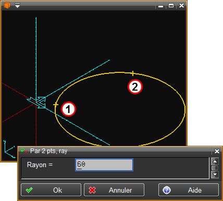Click the yellow cross marker at point 2
Screen dimensions: 223x201
132,73
